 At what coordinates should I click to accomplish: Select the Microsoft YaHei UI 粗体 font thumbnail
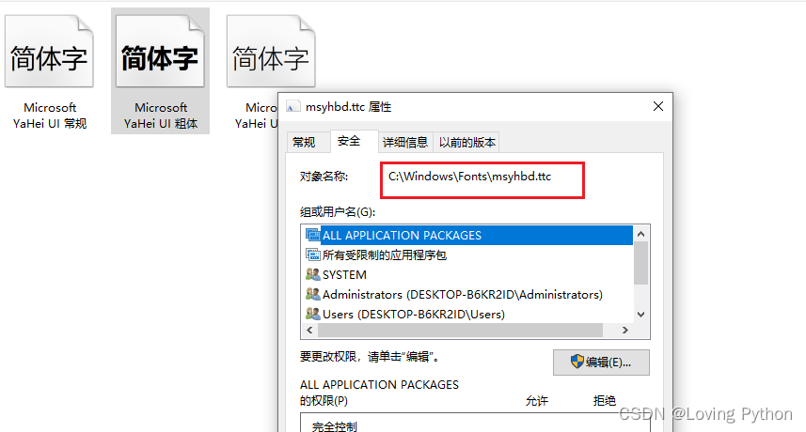161,52
